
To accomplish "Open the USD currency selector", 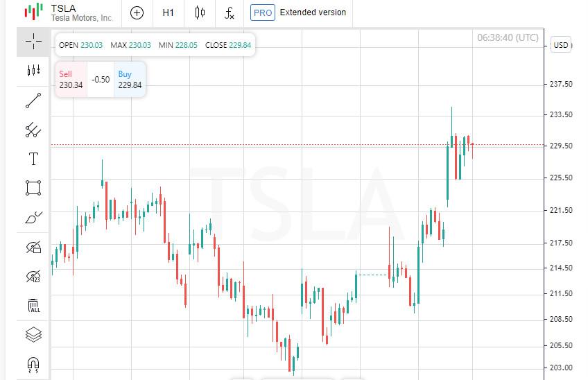I will click(x=561, y=45).
